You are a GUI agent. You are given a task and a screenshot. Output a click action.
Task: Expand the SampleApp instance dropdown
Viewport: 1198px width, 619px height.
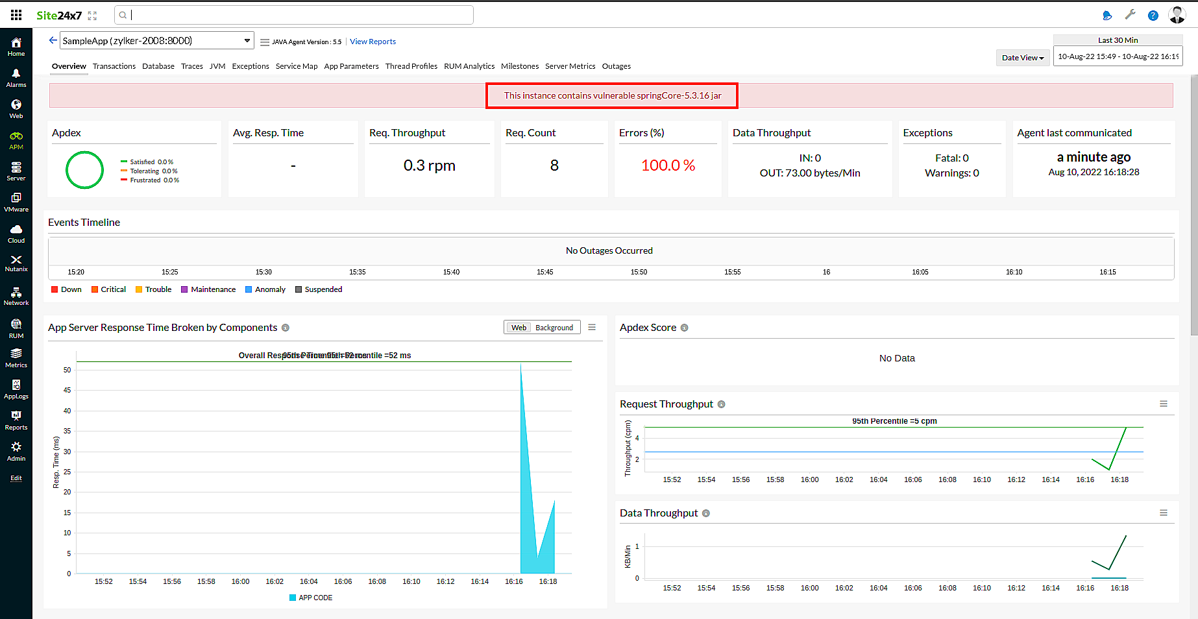[x=156, y=40]
